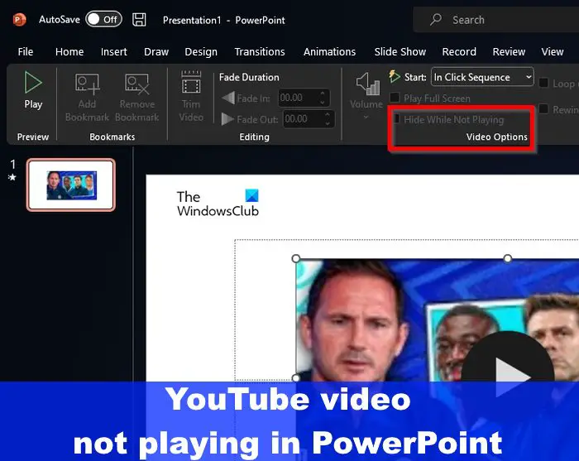Click the Add Bookmark icon
Viewport: 579px width, 461px height.
87,85
